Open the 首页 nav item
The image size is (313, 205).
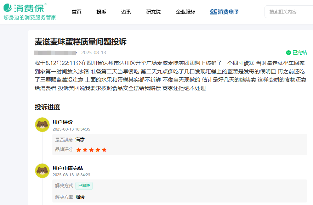(x=76, y=12)
